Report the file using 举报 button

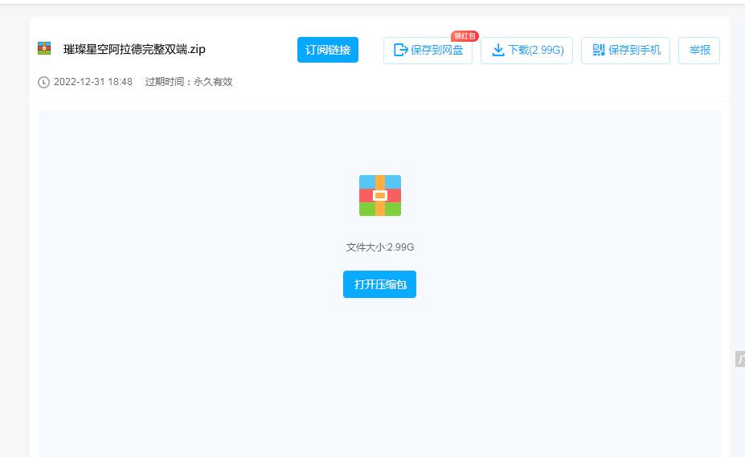[699, 50]
